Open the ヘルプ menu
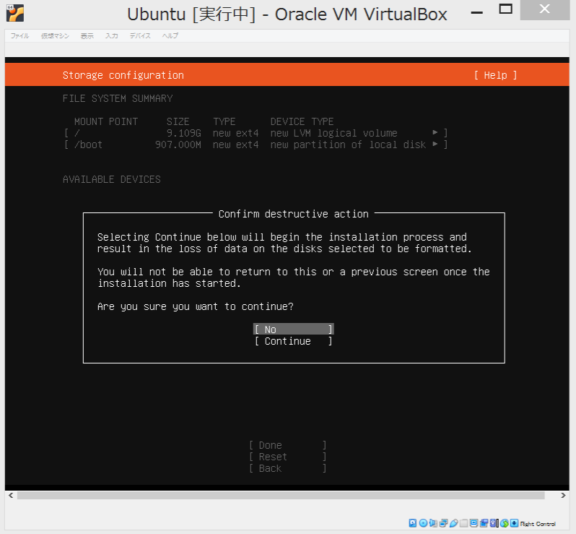 tap(170, 35)
